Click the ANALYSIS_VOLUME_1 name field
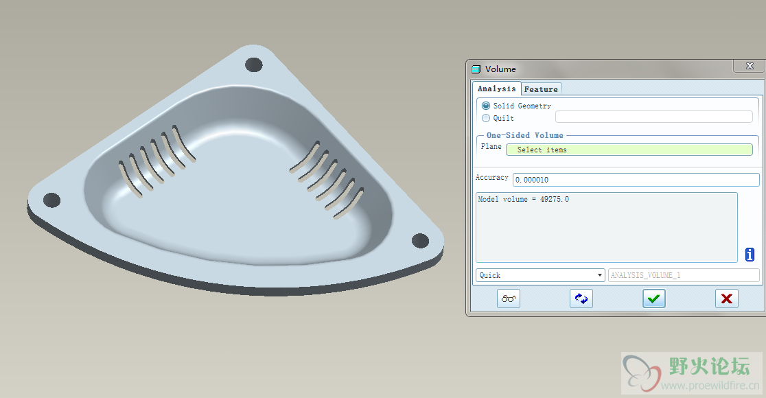 [684, 275]
